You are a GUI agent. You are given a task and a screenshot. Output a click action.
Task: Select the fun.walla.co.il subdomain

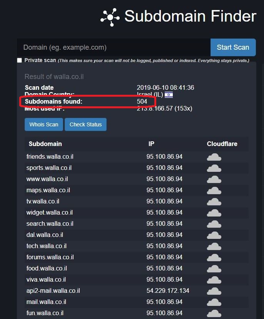coord(45,313)
